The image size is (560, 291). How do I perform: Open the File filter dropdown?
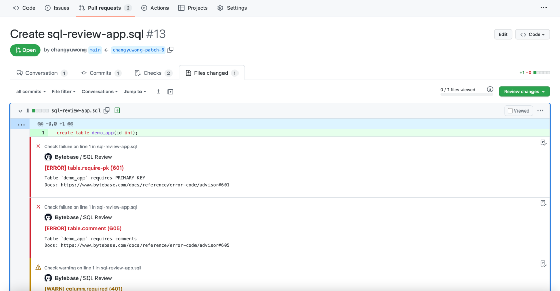click(x=64, y=91)
